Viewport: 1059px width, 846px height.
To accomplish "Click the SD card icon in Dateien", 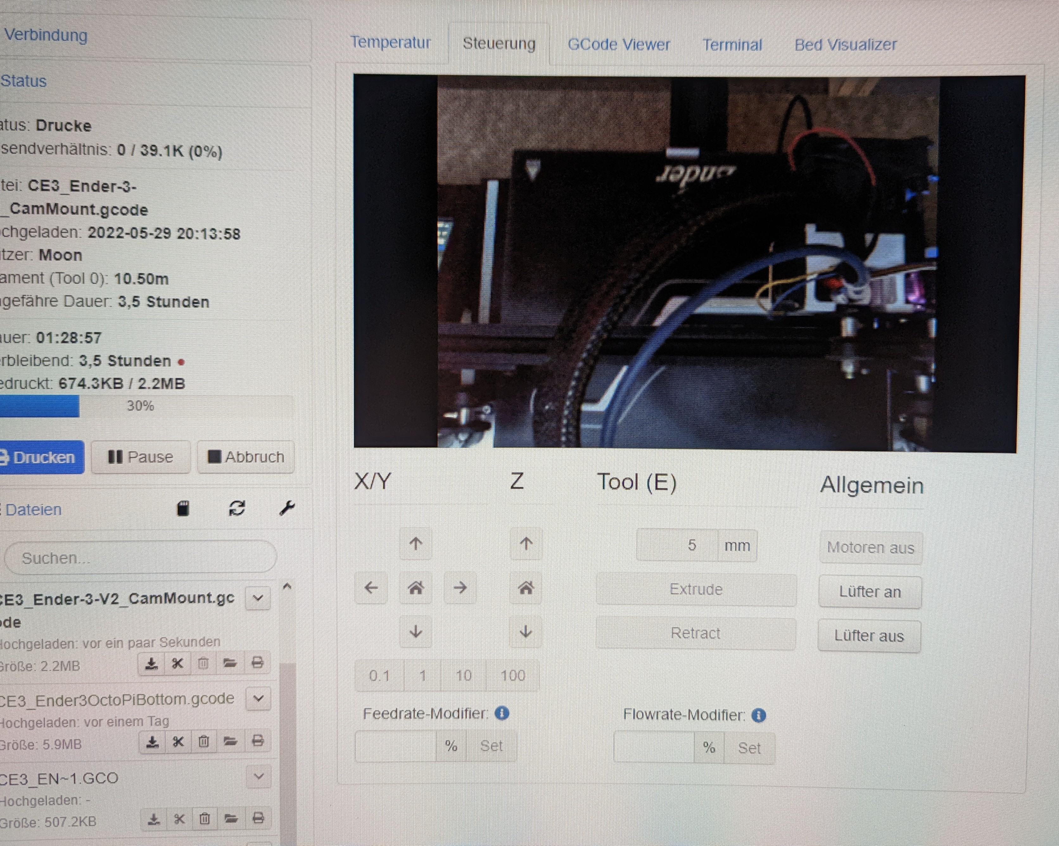I will point(183,508).
